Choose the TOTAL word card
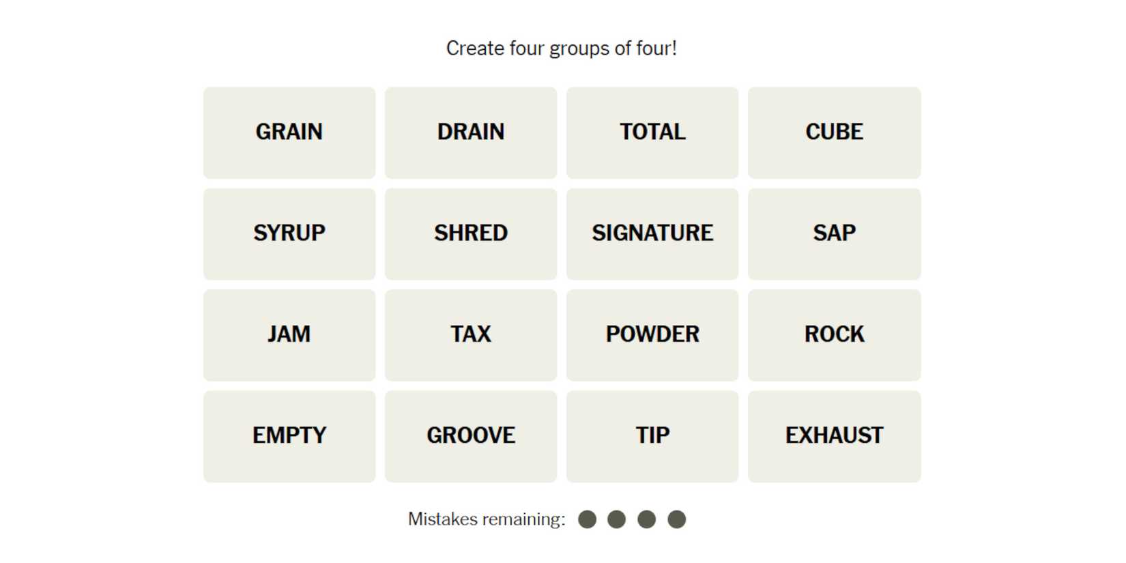This screenshot has height=563, width=1126. [x=652, y=132]
